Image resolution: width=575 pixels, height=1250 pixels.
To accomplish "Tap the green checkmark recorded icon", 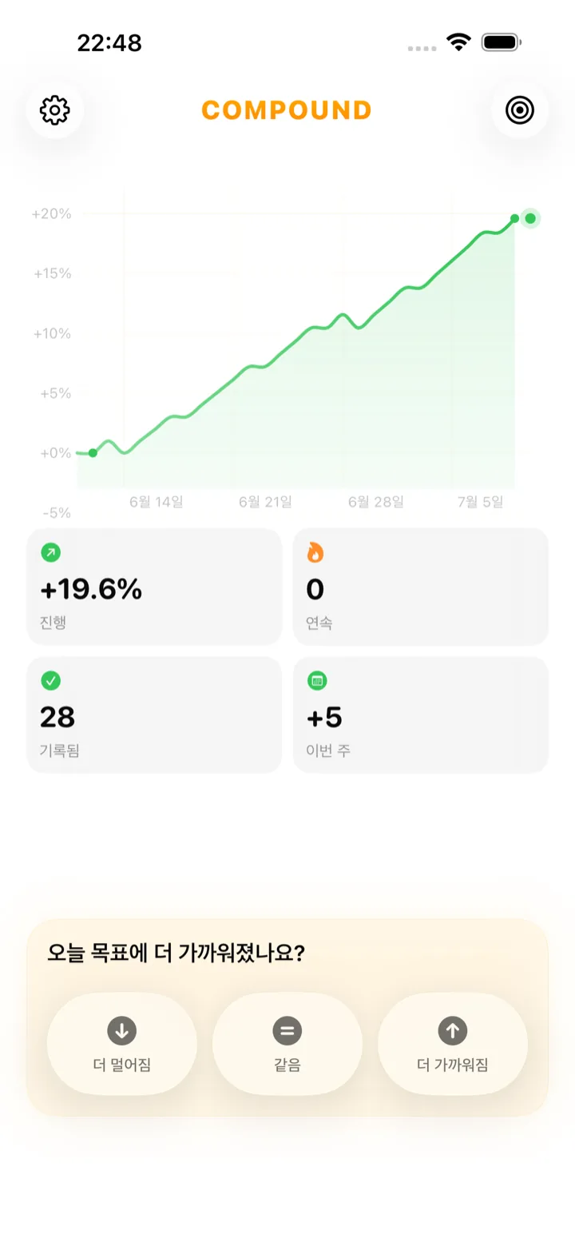I will point(50,681).
